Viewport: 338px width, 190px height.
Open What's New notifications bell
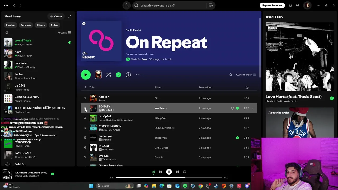290,6
